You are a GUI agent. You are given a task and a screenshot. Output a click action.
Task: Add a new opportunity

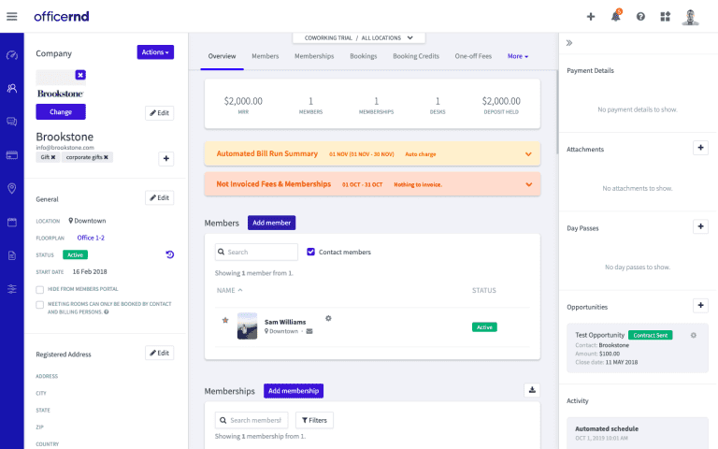700,305
